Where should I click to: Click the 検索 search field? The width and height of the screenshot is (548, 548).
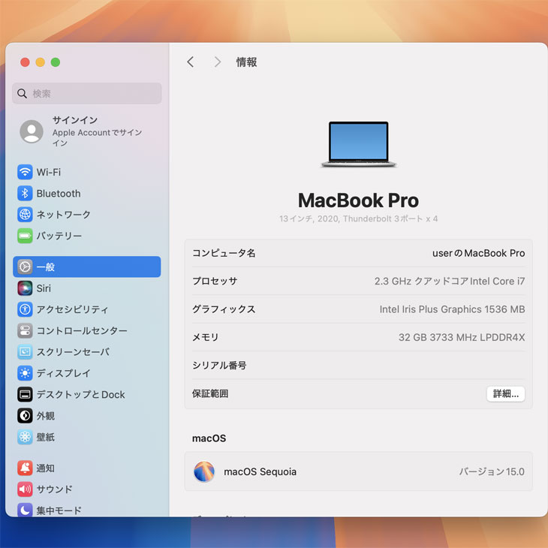coord(87,94)
